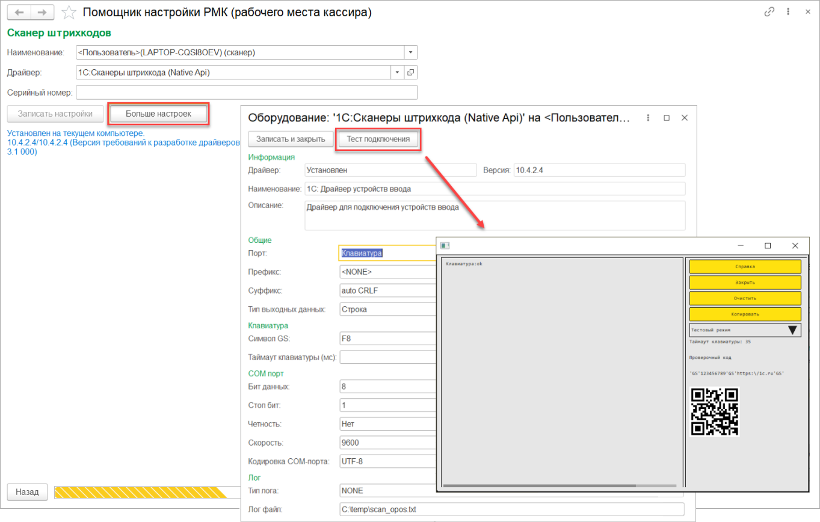Click the Серийный номер input field
The height and width of the screenshot is (522, 820).
click(247, 93)
